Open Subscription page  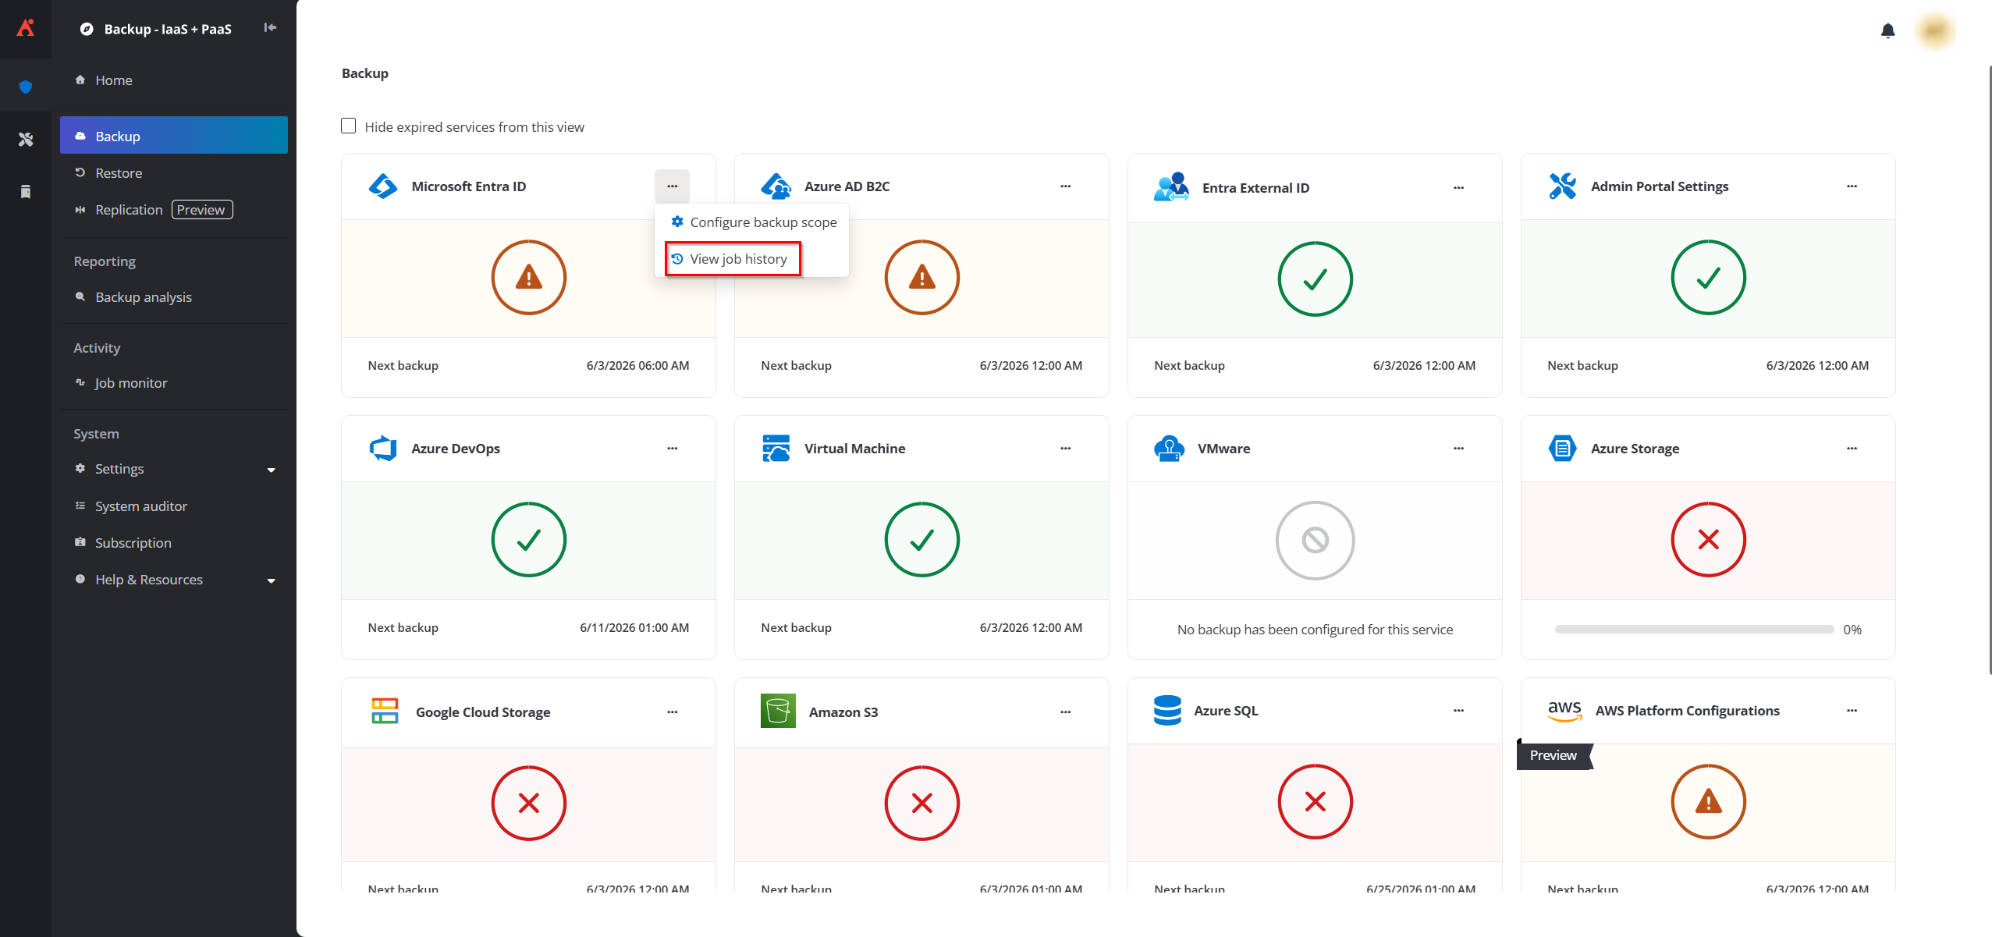(x=174, y=543)
